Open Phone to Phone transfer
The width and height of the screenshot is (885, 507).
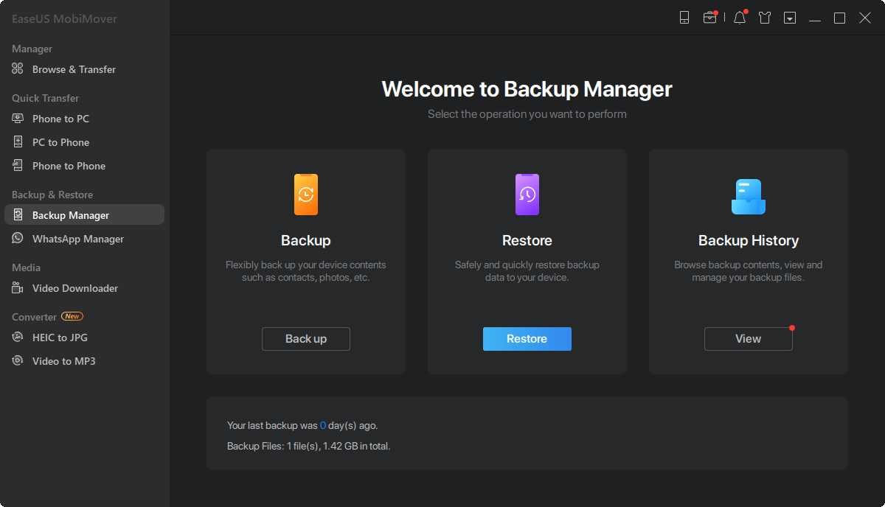coord(69,166)
